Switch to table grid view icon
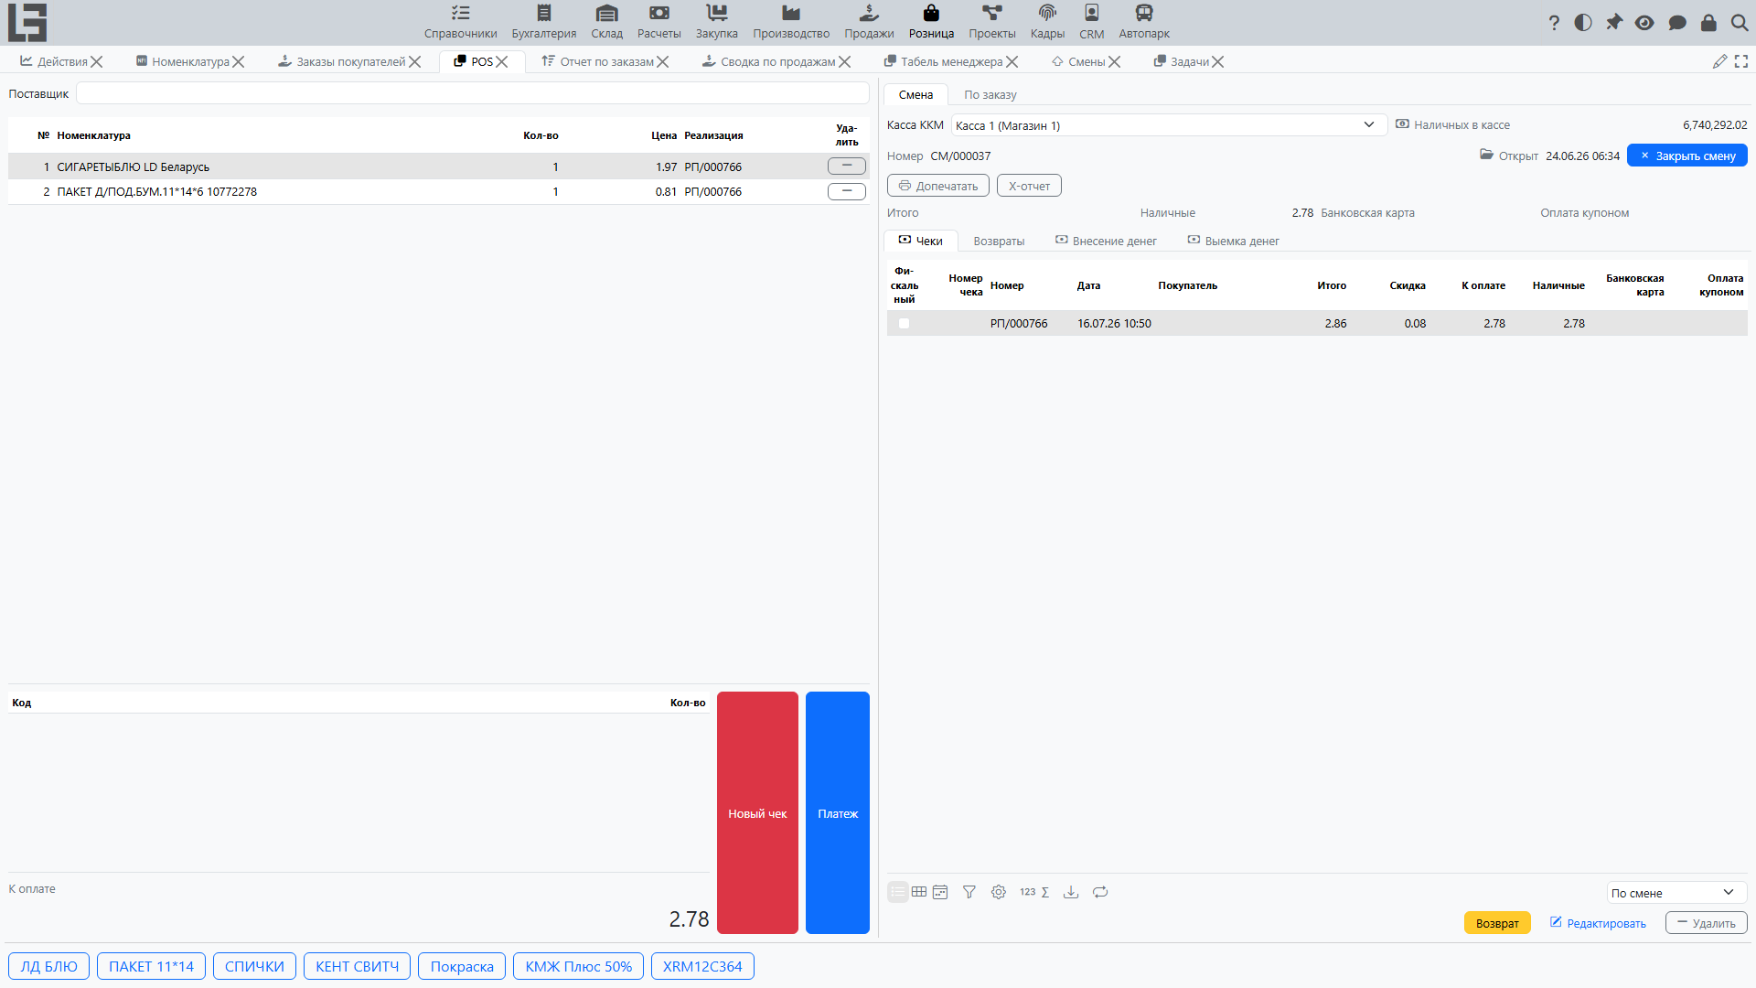1756x988 pixels. click(919, 892)
